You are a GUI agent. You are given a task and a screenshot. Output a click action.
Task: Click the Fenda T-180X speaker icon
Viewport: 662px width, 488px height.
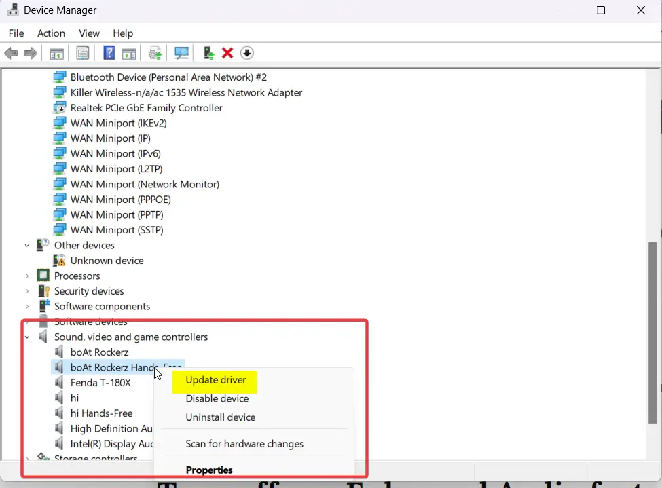pyautogui.click(x=59, y=383)
